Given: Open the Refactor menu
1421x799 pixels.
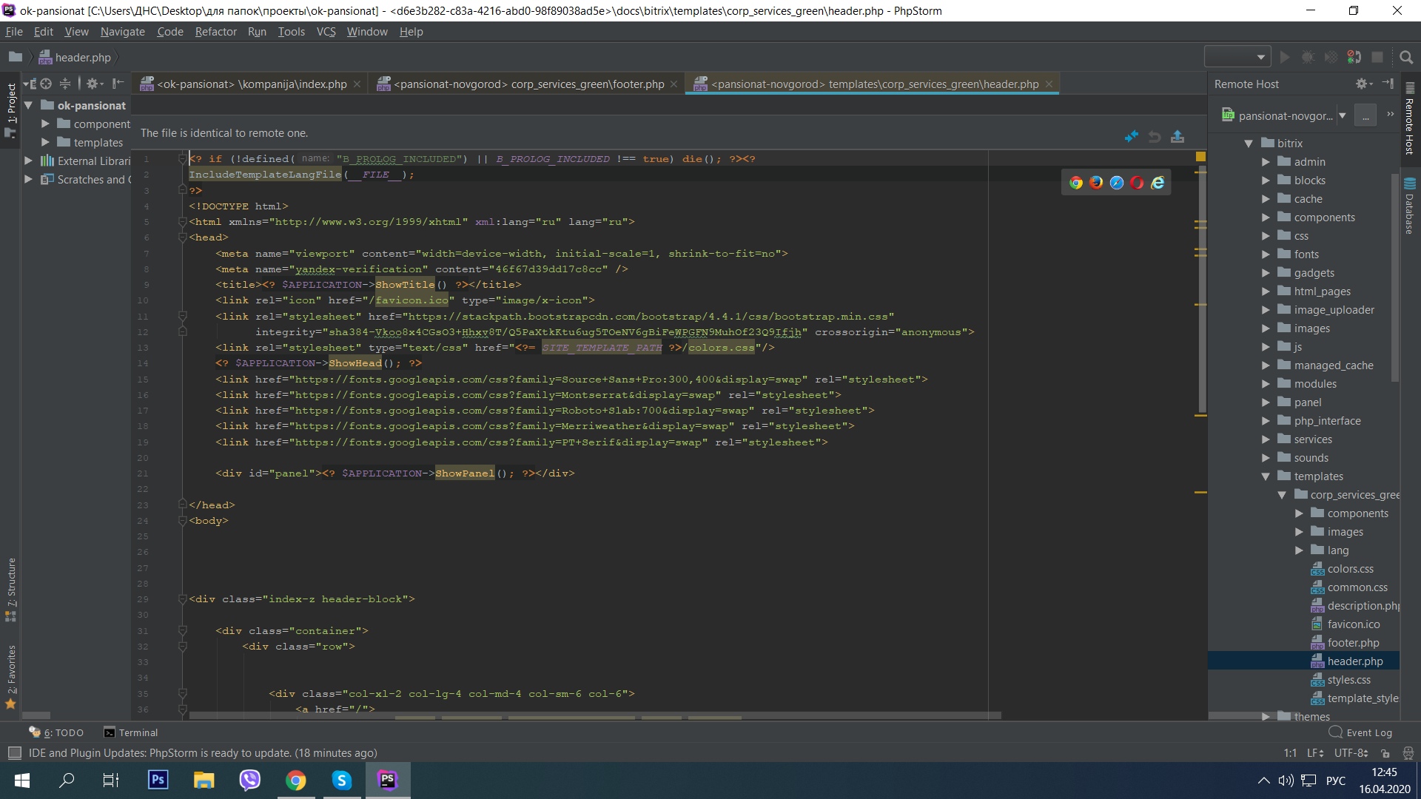Looking at the screenshot, I should click(215, 32).
